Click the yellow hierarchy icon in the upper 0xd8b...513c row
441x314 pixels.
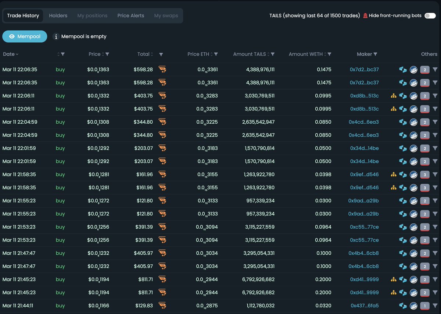tap(394, 96)
